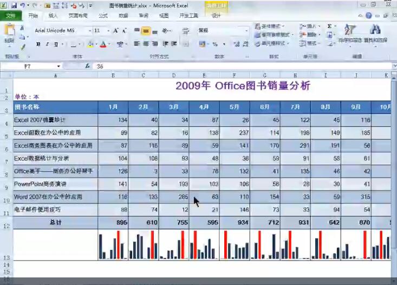This screenshot has height=285, width=397.
Task: Toggle center horizontal alignment
Action: tap(146, 44)
